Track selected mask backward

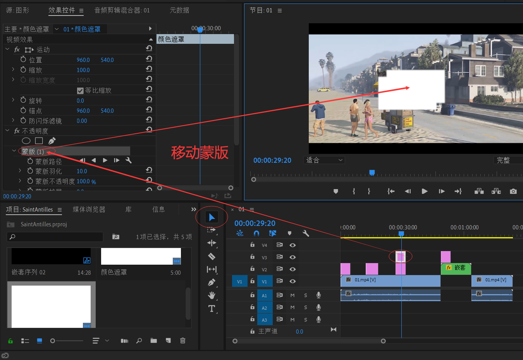(x=93, y=160)
